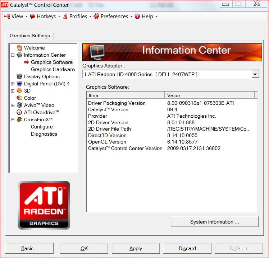Collapse the Information Center tree node
269x258 pixels.
13,55
